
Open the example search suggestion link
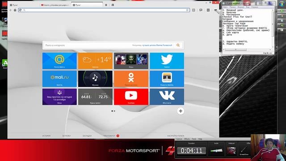click(x=157, y=45)
